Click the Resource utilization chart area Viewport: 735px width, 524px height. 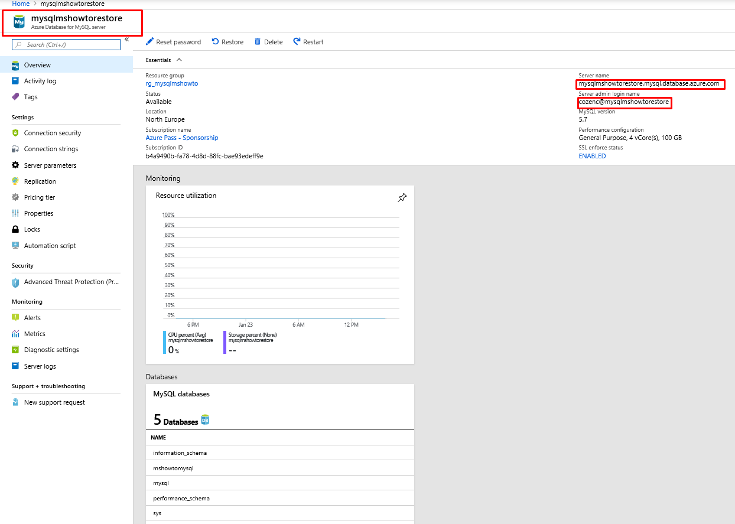coord(281,266)
